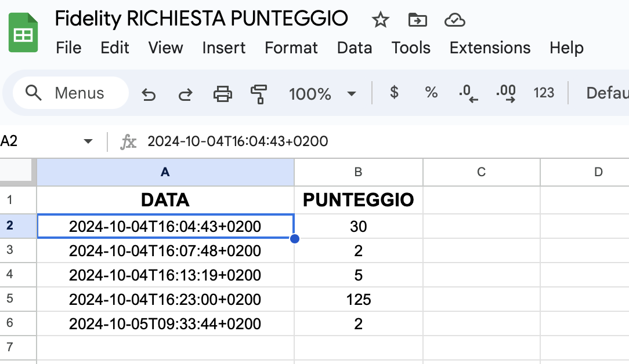
Task: Expand the name box dropdown arrow
Action: (88, 141)
